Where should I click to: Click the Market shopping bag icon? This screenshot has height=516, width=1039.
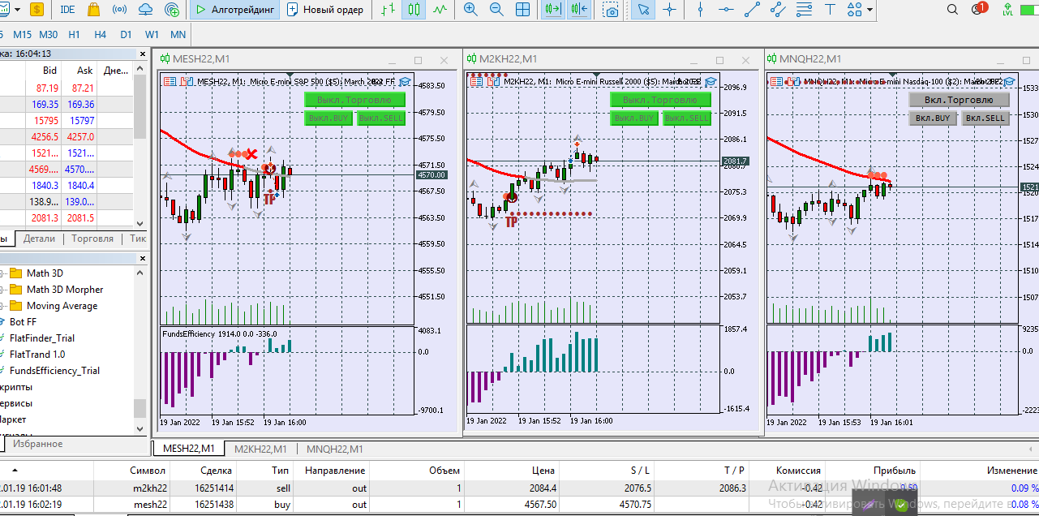pos(93,10)
